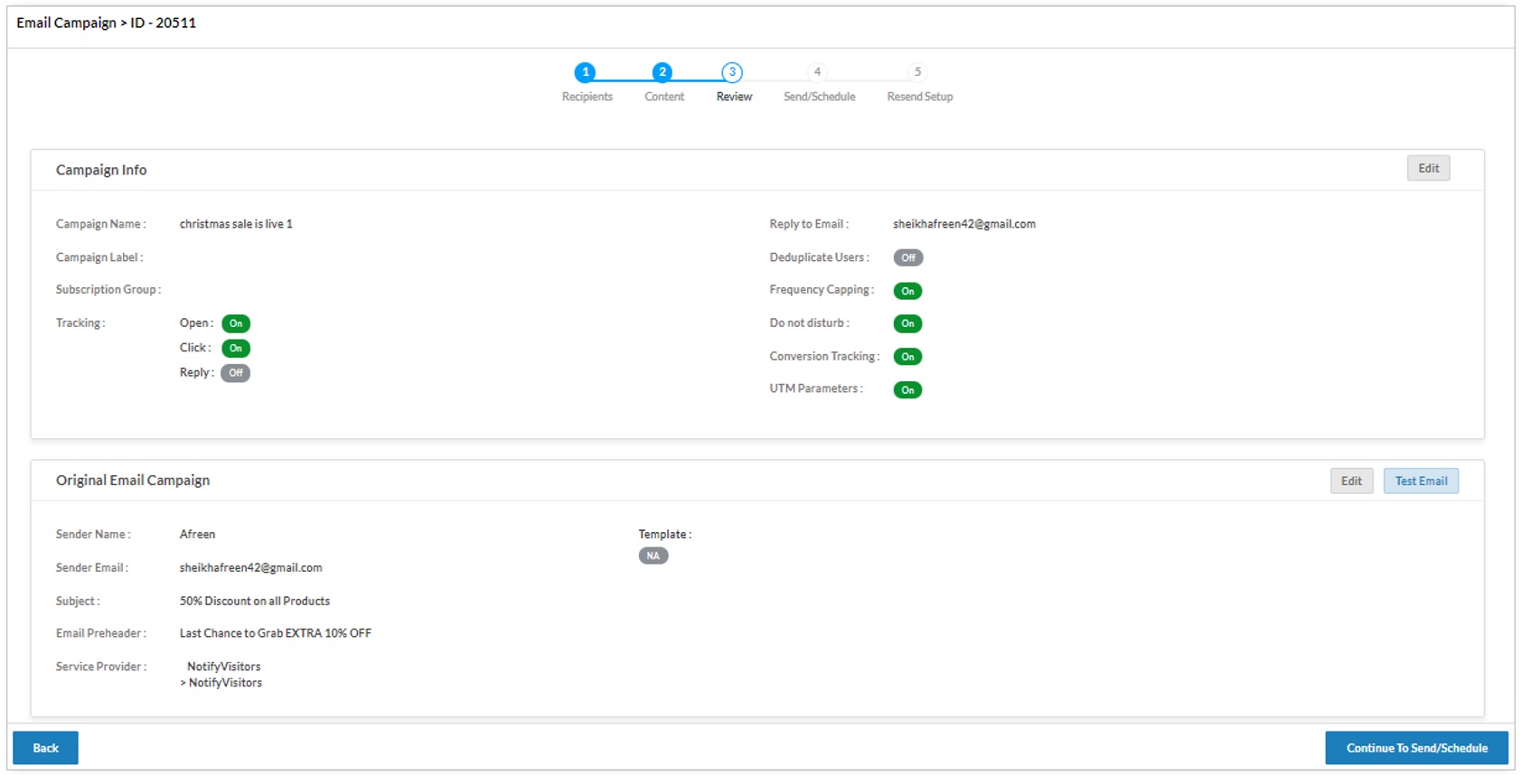The height and width of the screenshot is (775, 1521).
Task: Select campaign name 'christmas sale is live 1'
Action: pyautogui.click(x=236, y=224)
